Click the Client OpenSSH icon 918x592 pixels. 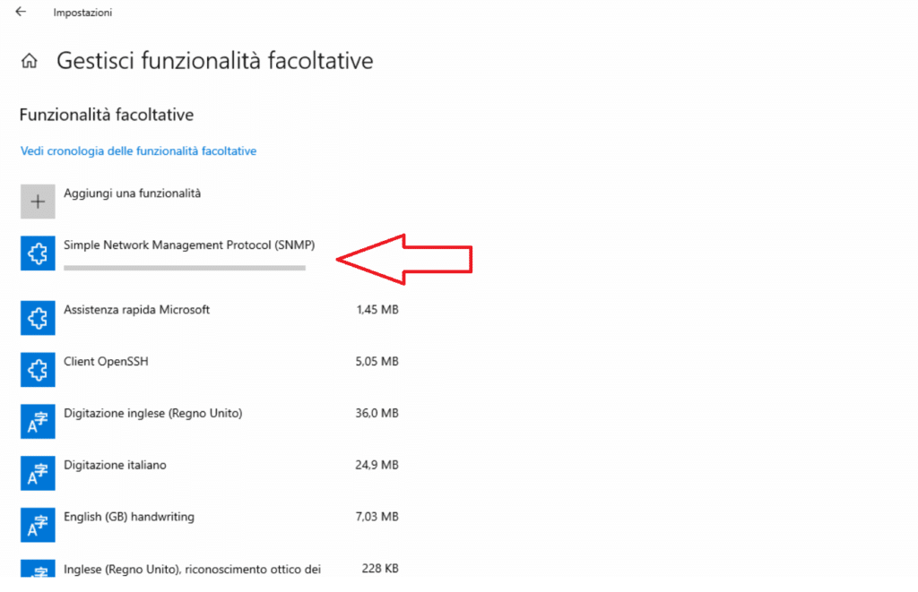38,369
